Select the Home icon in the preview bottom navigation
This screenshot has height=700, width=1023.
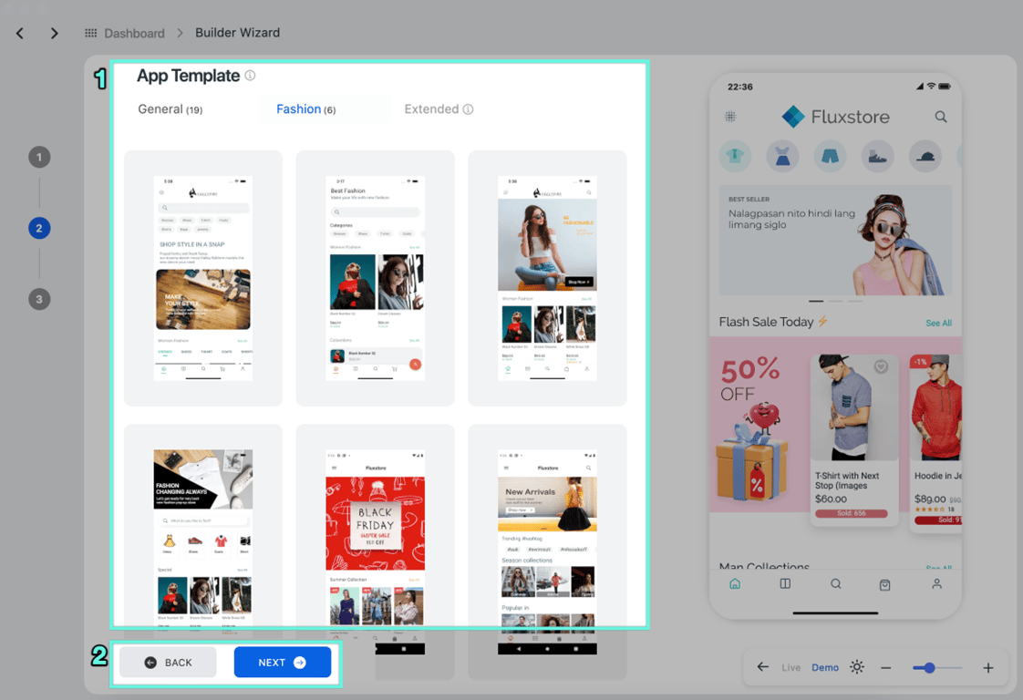(x=735, y=583)
